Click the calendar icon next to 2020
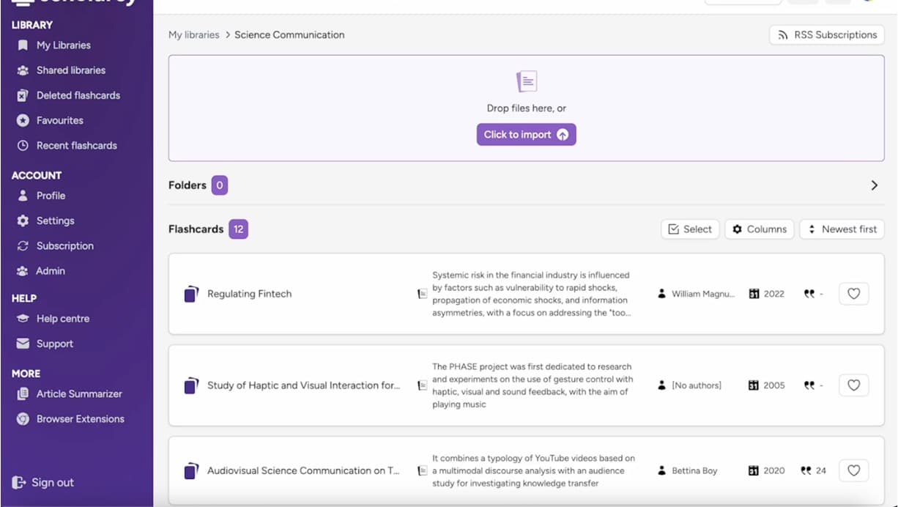The height and width of the screenshot is (507, 898). click(754, 470)
